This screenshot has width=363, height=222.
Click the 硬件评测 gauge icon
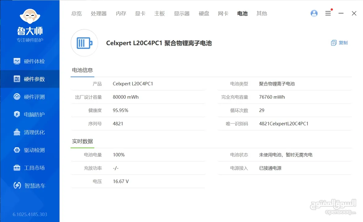click(17, 97)
